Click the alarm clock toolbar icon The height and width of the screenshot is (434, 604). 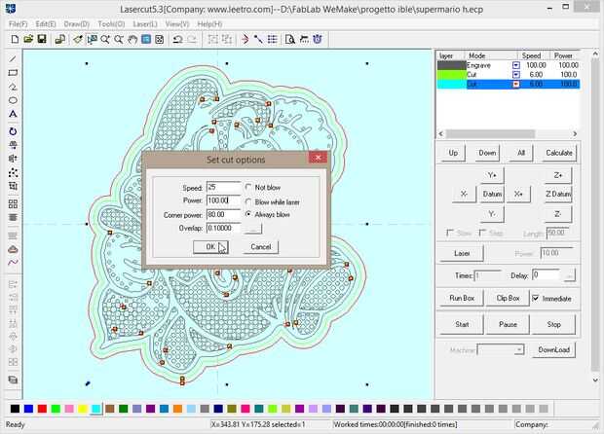[x=318, y=39]
